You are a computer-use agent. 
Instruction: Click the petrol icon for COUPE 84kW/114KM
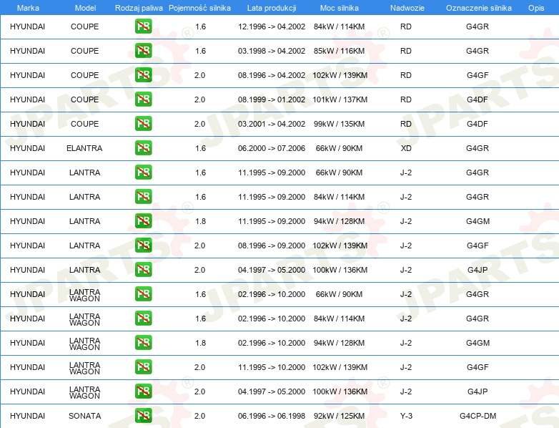(143, 26)
